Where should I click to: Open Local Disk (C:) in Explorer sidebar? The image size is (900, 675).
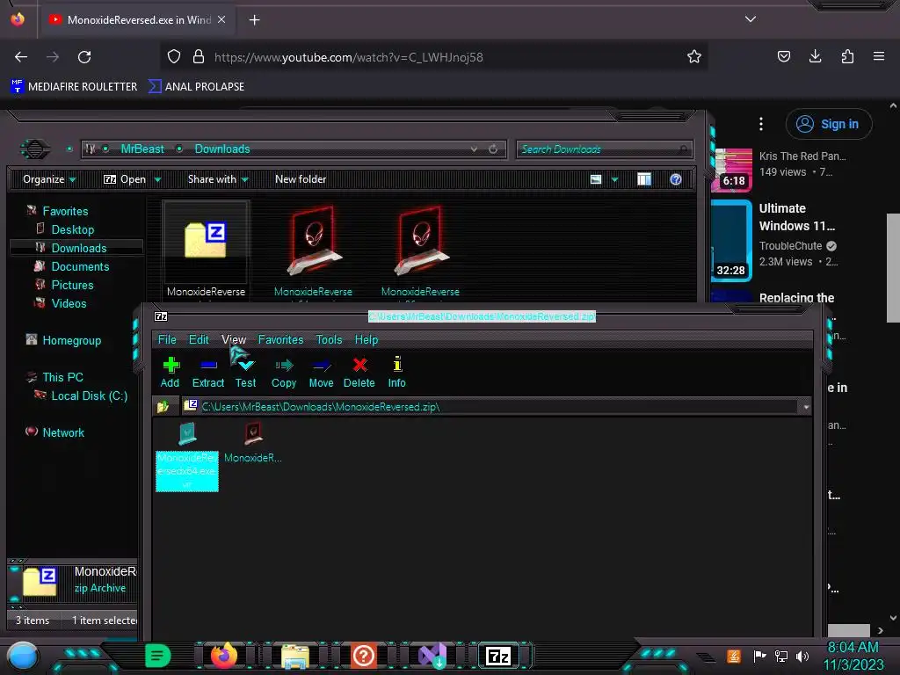[x=90, y=396]
